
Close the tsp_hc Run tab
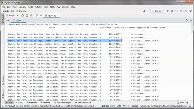23,20
